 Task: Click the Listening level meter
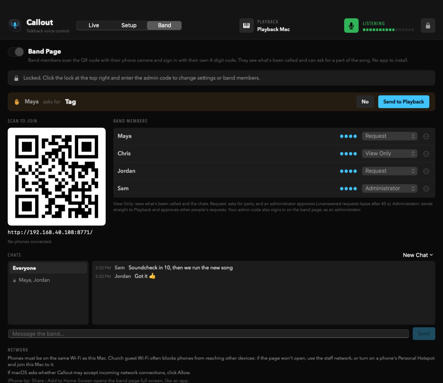point(388,30)
